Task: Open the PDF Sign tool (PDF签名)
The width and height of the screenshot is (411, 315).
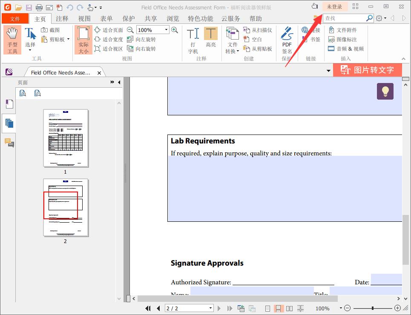Action: click(x=287, y=40)
